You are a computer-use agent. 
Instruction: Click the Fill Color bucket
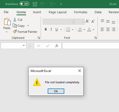pyautogui.click(x=80, y=29)
